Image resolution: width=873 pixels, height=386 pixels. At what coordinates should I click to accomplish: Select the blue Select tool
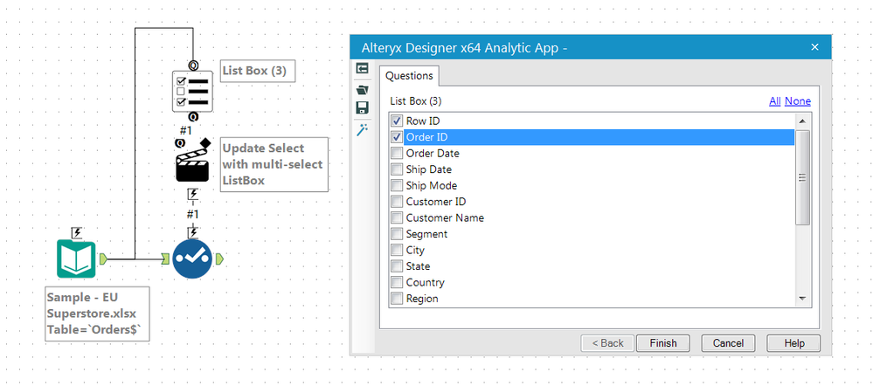[x=192, y=259]
